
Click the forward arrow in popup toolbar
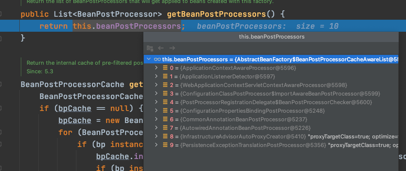point(172,48)
